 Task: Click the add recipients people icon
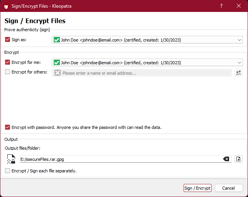(238, 73)
